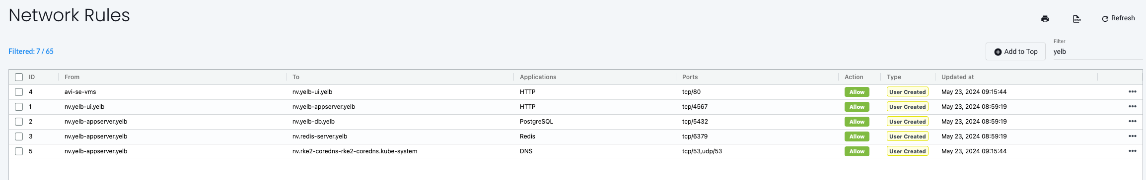Sort by the Action column header
The width and height of the screenshot is (1146, 180).
(x=854, y=77)
